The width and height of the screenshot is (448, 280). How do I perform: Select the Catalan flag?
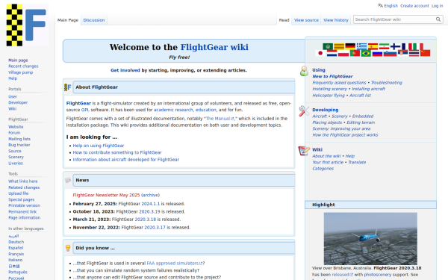[x=339, y=46]
